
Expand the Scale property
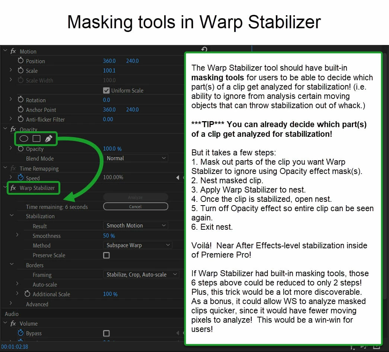tap(11, 70)
